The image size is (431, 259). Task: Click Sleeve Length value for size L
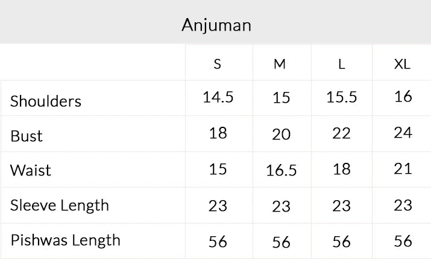pos(342,206)
